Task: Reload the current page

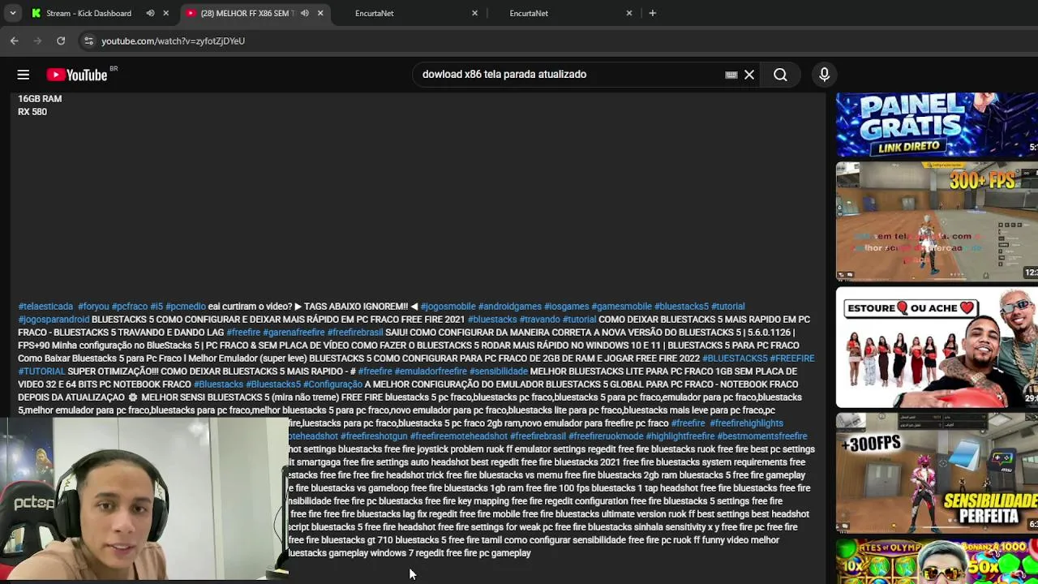Action: 61,41
